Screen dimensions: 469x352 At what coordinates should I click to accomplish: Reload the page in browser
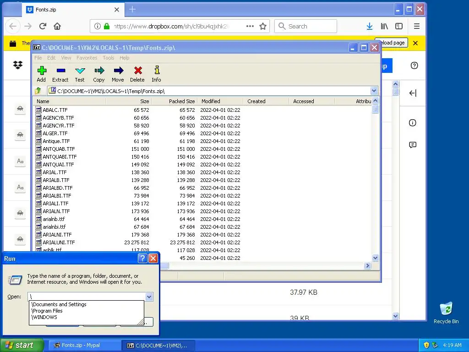pos(43,26)
